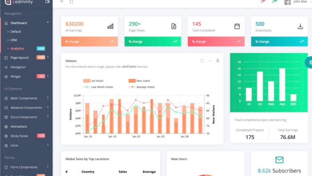Click the Sticky Notes icon
Screen dimensions: 312x176
click(6, 136)
